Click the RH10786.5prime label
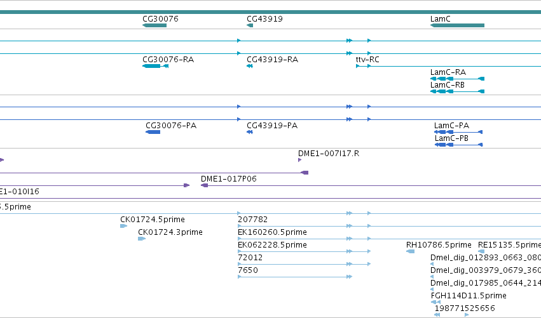541x318 pixels. tap(439, 245)
